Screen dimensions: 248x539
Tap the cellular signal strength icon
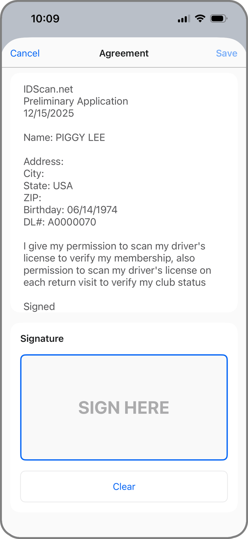184,19
